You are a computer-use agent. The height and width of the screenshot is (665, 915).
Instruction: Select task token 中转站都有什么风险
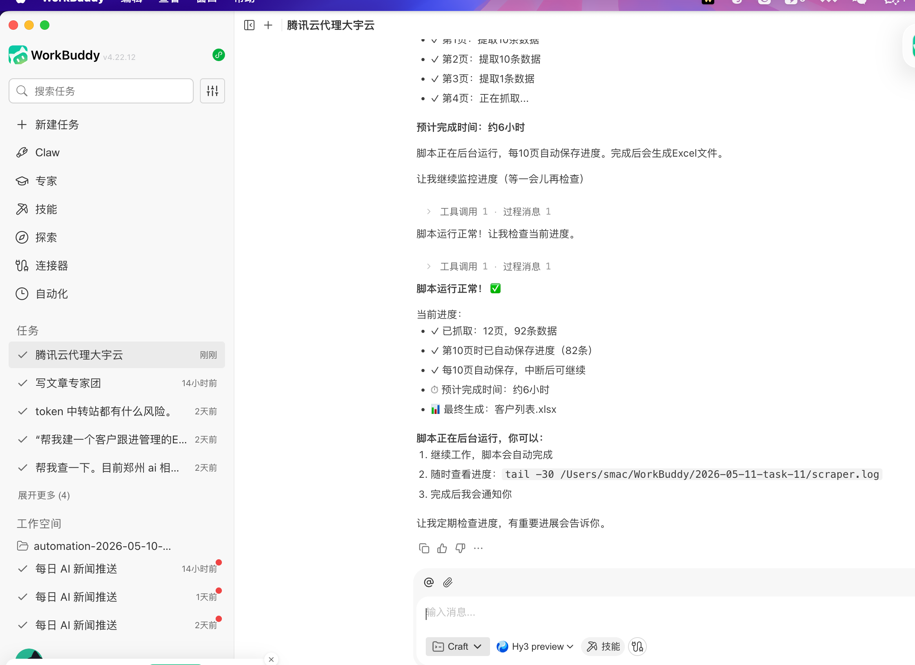[x=116, y=411]
